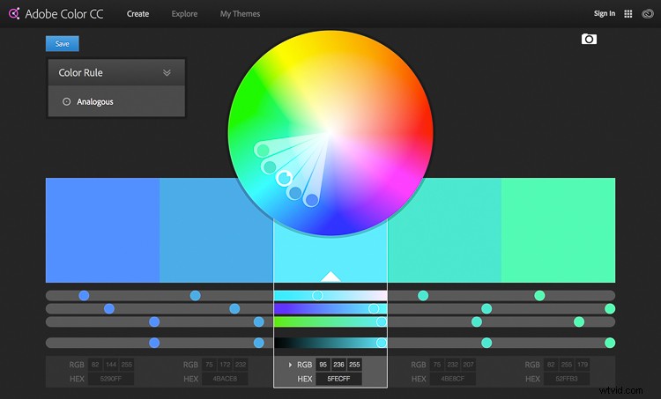Open the apps grid icon

[x=628, y=14]
